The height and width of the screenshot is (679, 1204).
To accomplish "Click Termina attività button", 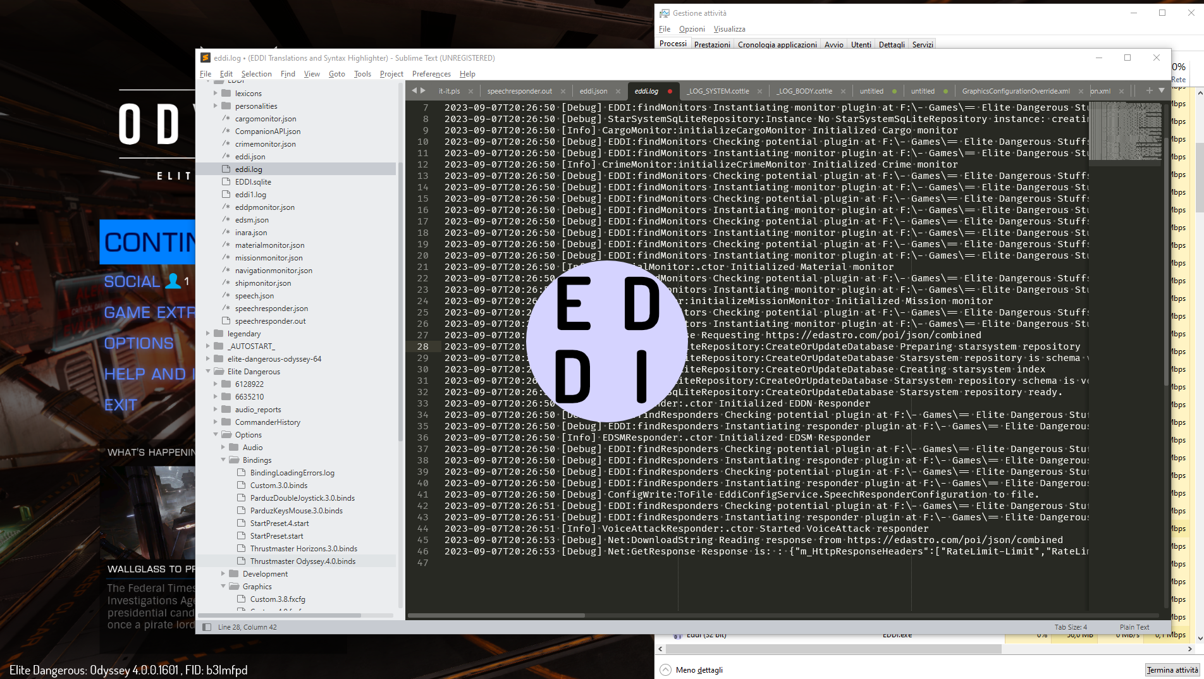I will click(1172, 670).
